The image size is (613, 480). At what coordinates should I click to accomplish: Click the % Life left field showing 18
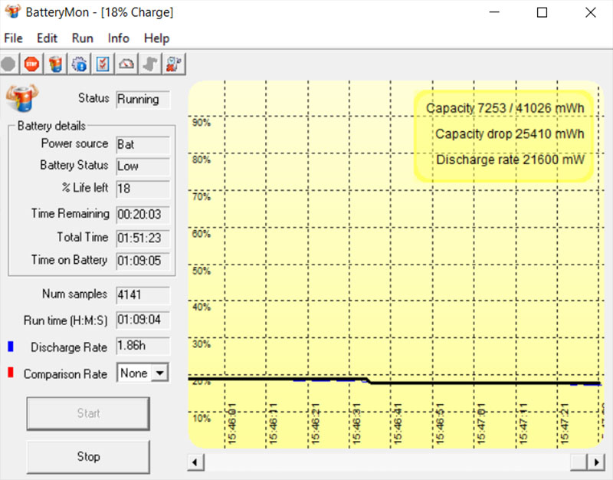point(143,189)
